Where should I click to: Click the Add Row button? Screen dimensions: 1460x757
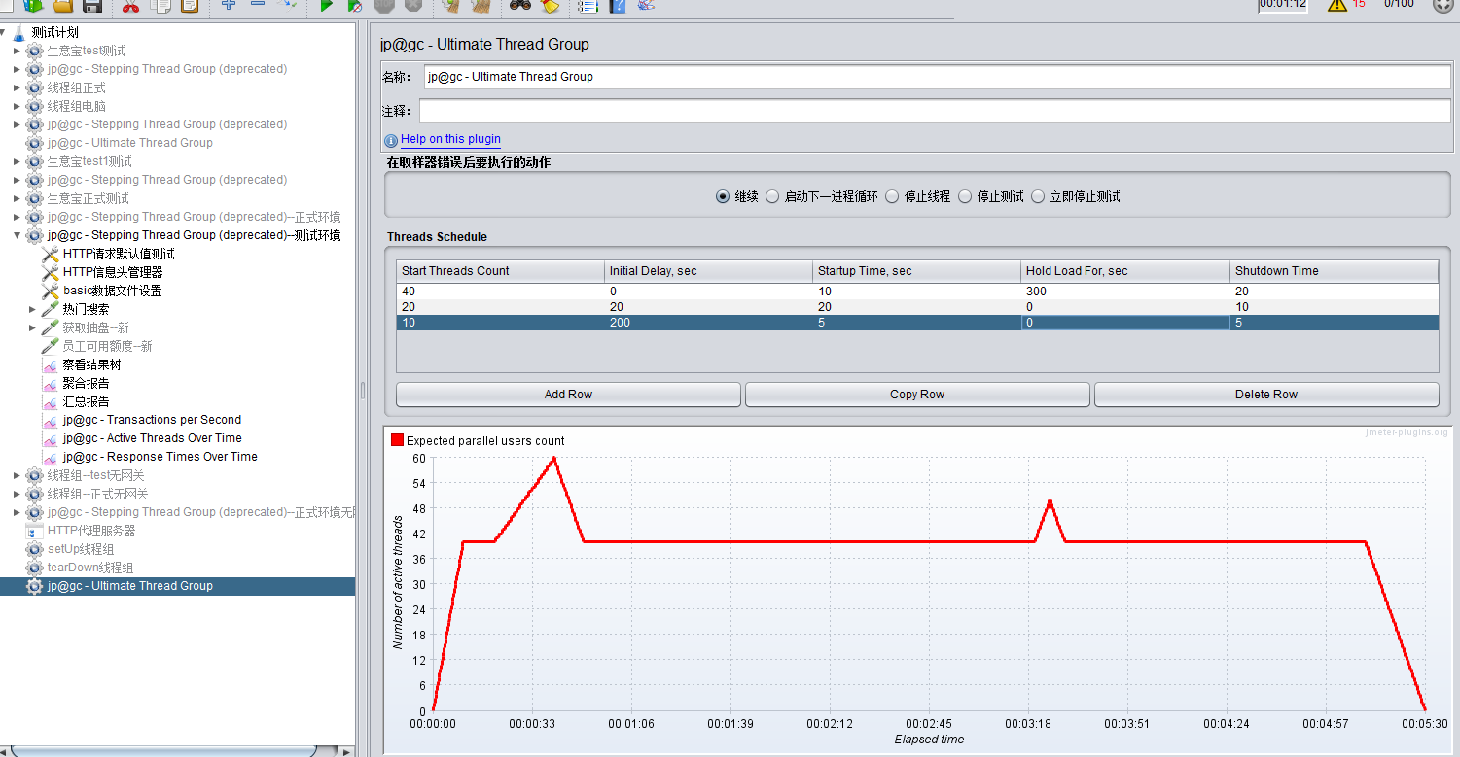pos(568,395)
